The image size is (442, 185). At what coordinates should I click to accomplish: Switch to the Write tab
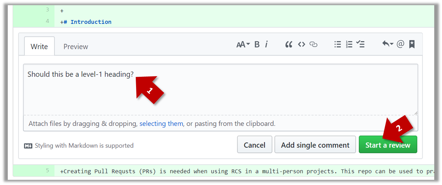[x=39, y=46]
